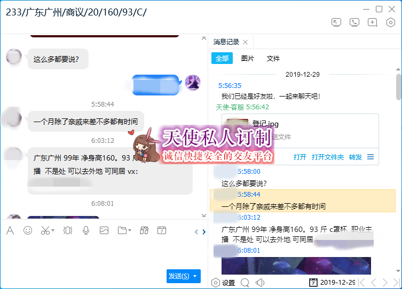The width and height of the screenshot is (402, 289).
Task: Open chat settings hexagon icon at top
Action: pyautogui.click(x=390, y=22)
